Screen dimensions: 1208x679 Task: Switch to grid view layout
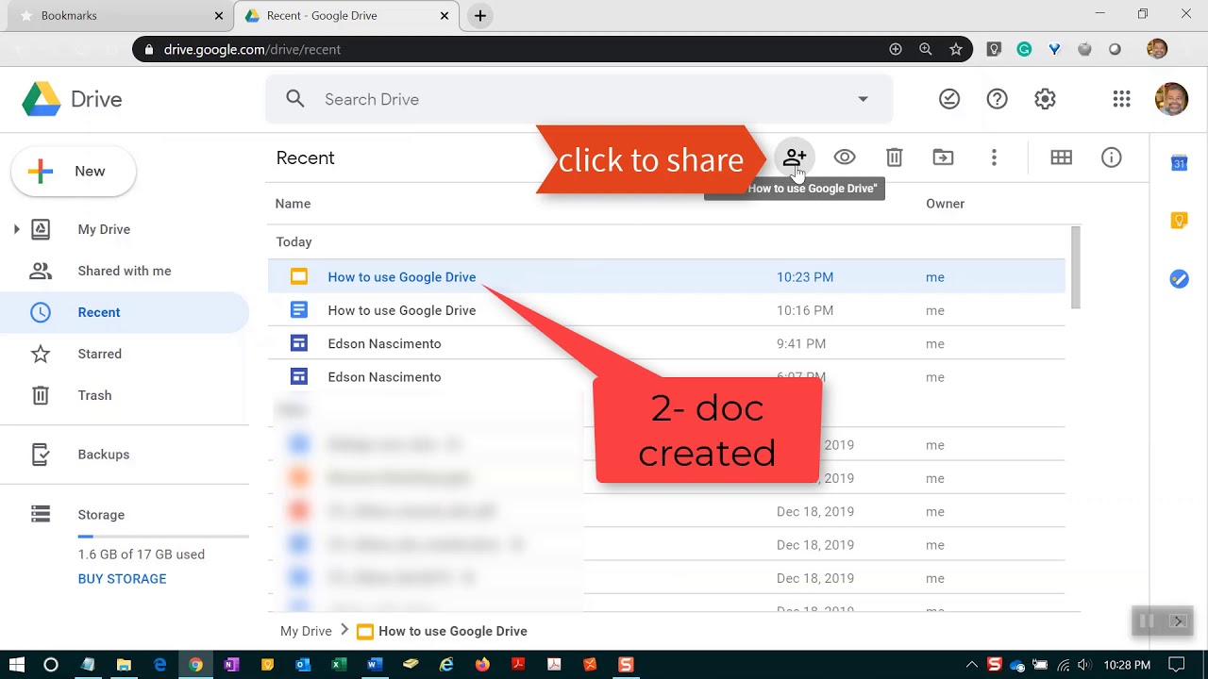(1062, 157)
